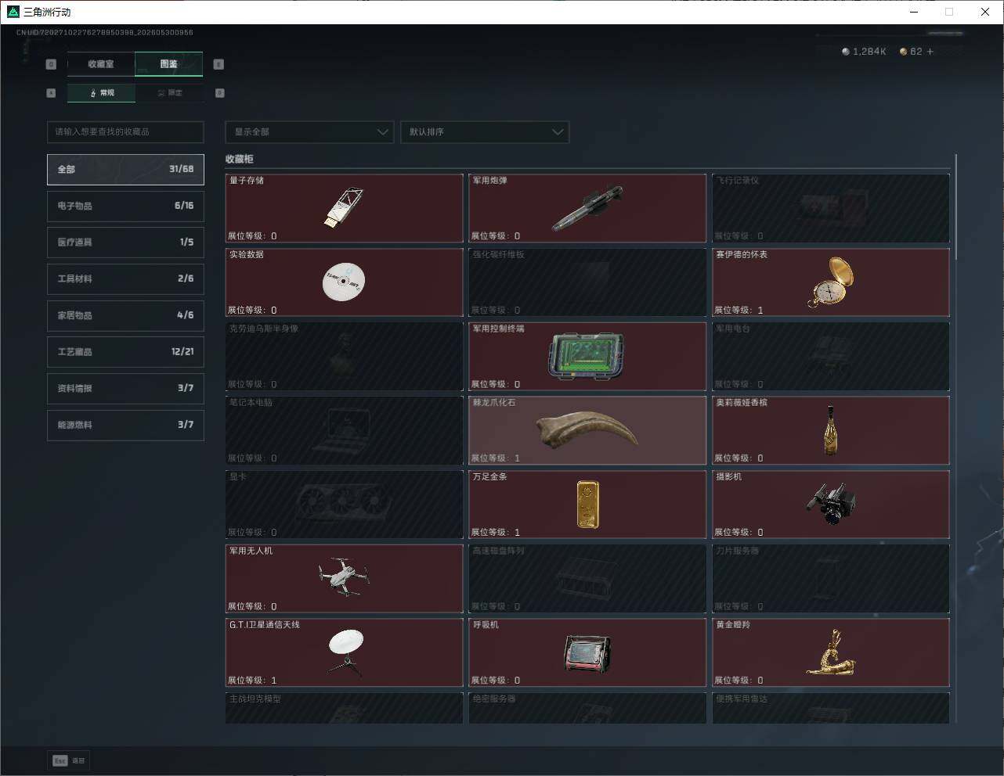Open the 实验数据 disc item

click(x=344, y=282)
